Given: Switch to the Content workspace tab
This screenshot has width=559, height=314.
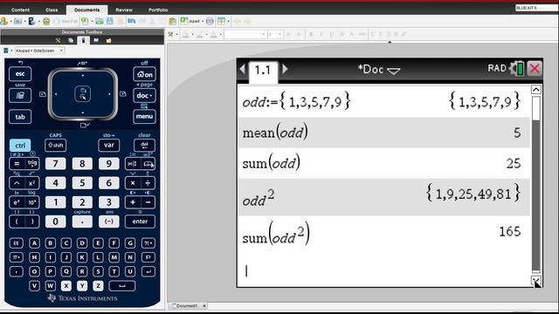Looking at the screenshot, I should tap(20, 10).
